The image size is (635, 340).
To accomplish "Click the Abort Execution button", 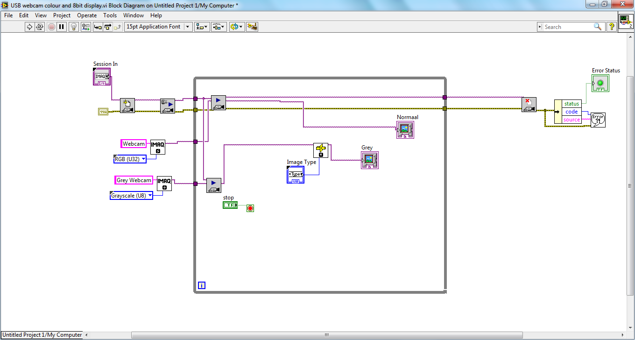I will tap(51, 27).
